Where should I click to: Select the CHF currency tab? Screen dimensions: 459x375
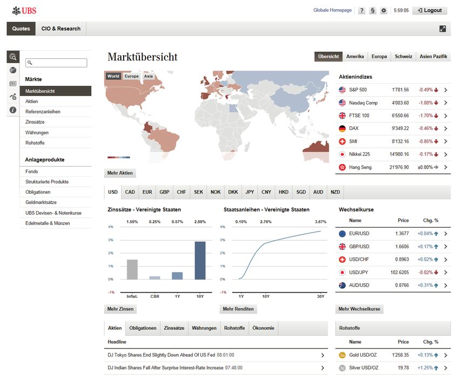[x=181, y=192]
